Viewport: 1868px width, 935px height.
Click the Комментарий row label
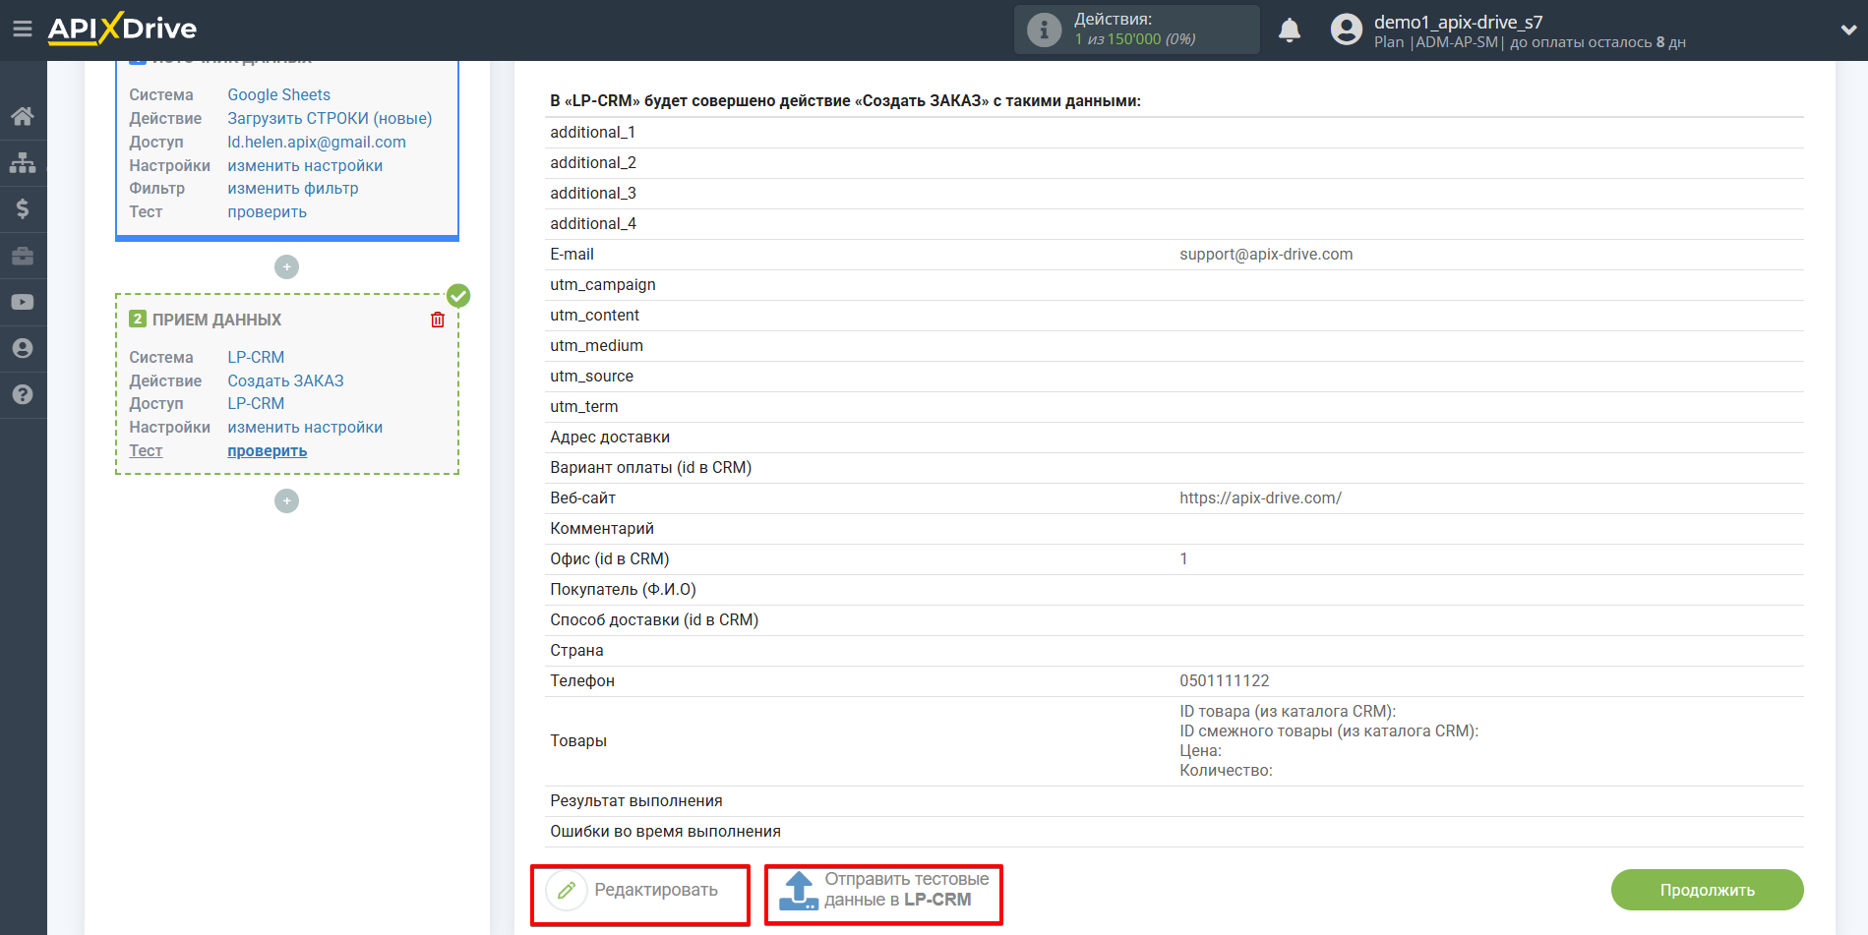coord(602,528)
